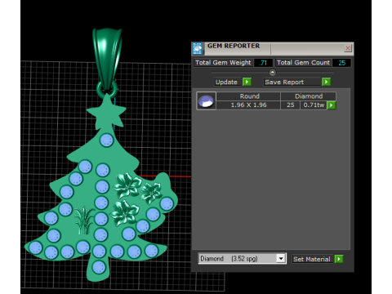
Task: Select the gem on the tree trunk
Action: pyautogui.click(x=99, y=267)
